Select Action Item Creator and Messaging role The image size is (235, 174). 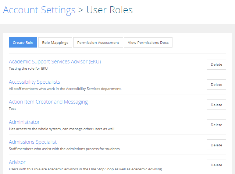click(49, 102)
